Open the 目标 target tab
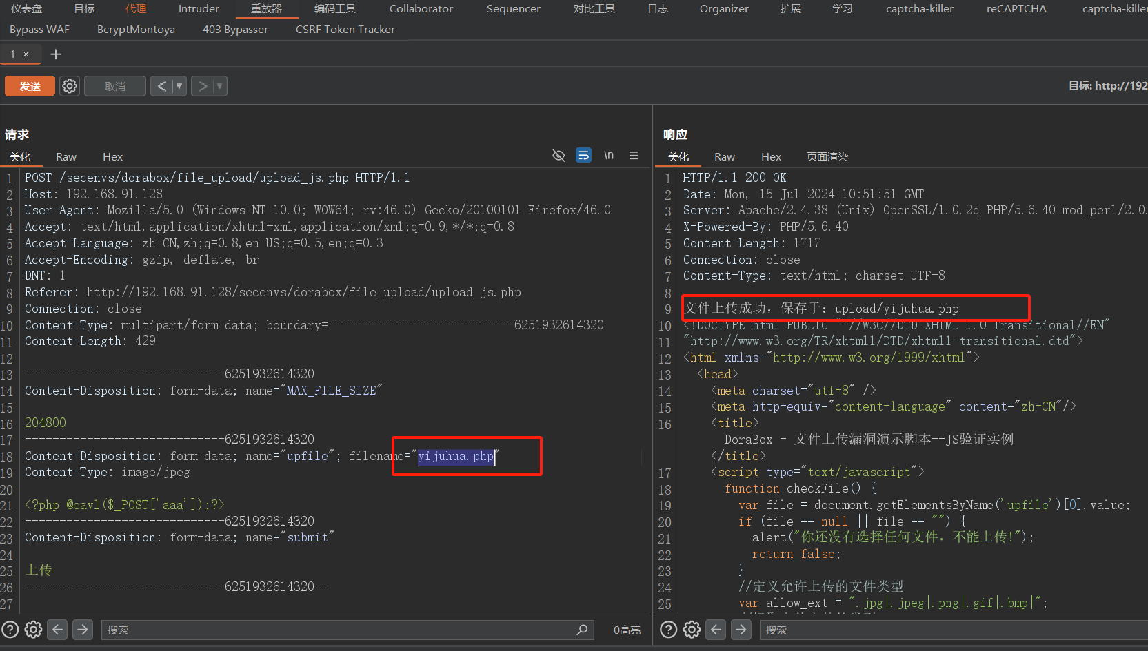 84,9
